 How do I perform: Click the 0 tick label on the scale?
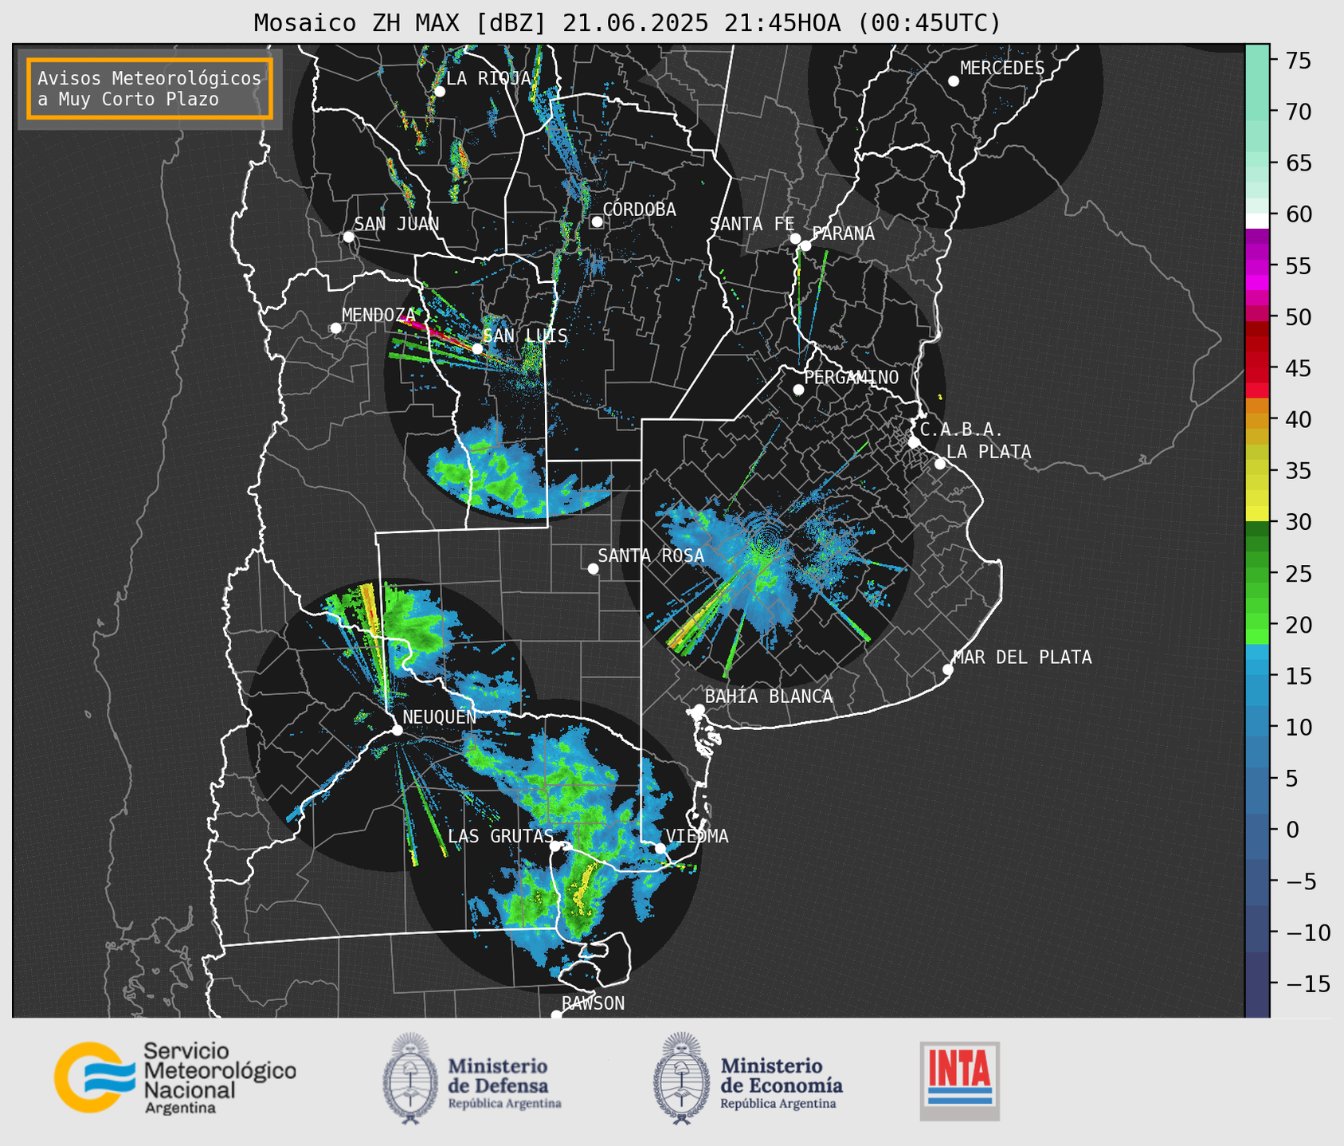1292,830
